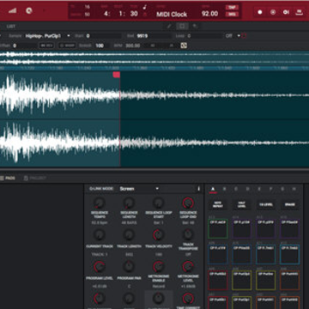Open the loop mode Off dropdown
This screenshot has height=309, width=309.
(233, 36)
